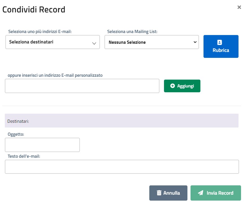Click inside the Oggetto text field
The height and width of the screenshot is (202, 245).
(42, 145)
